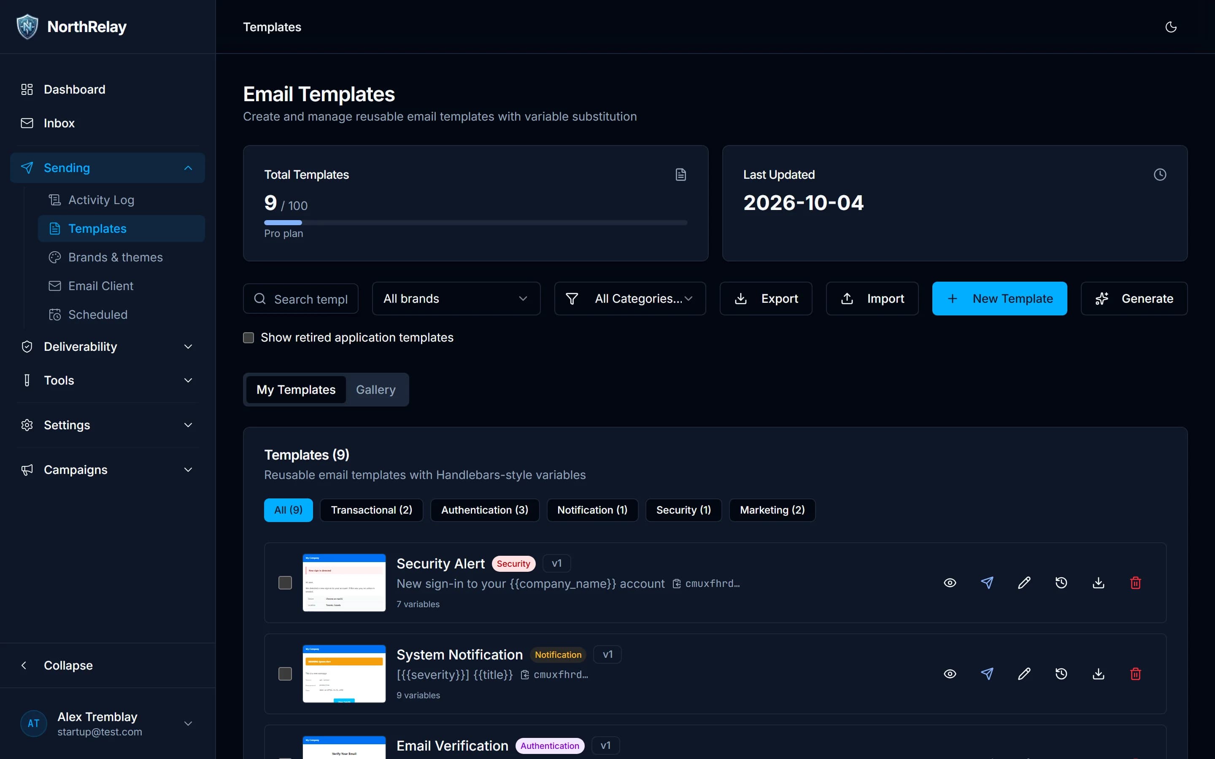Click the Total Templates document icon
Screen dimensions: 1215x759
point(680,175)
